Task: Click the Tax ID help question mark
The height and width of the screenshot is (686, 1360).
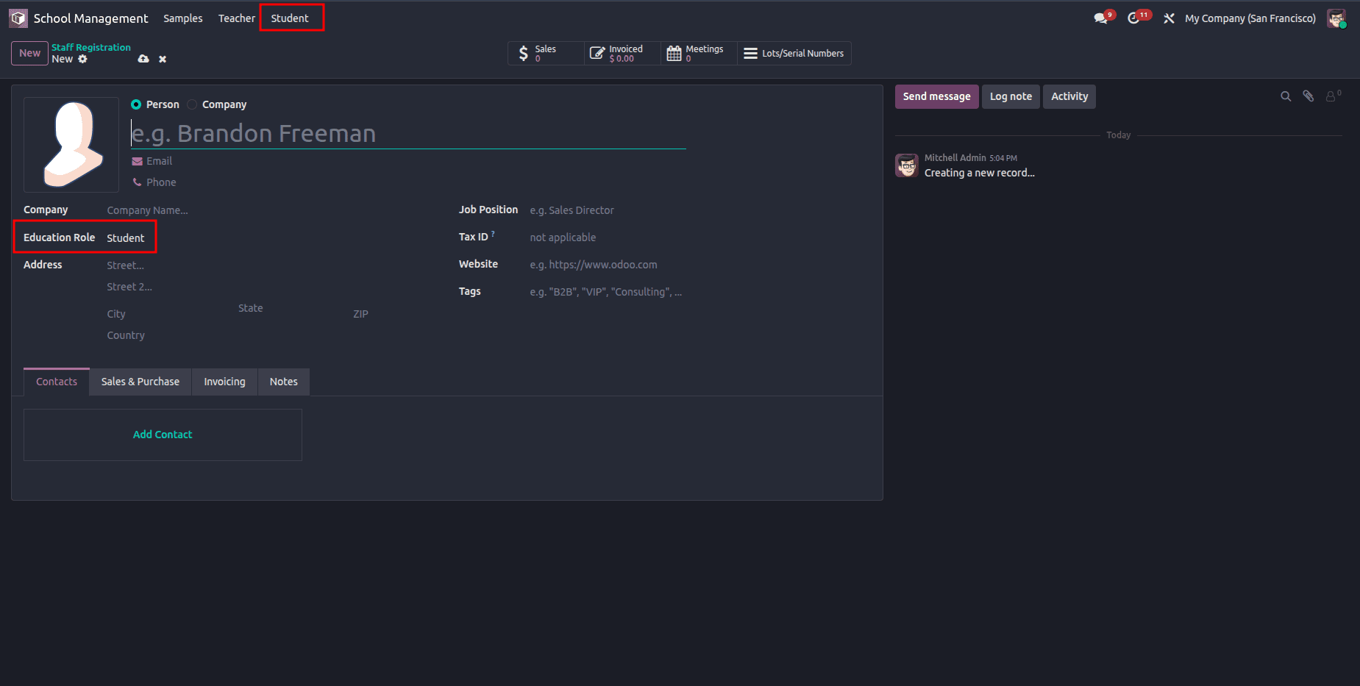Action: [x=493, y=234]
